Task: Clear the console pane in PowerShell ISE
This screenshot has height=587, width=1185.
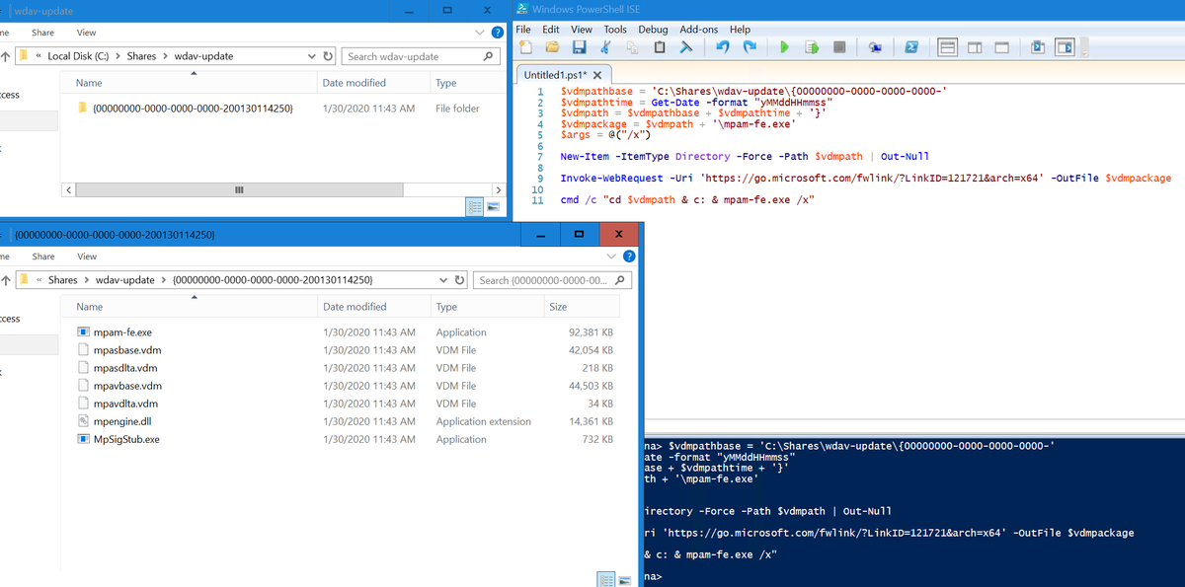Action: (x=686, y=47)
